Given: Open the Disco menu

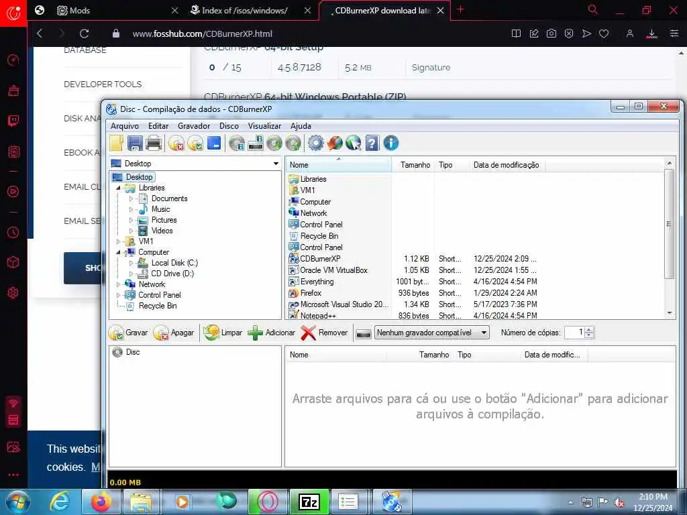Looking at the screenshot, I should (229, 126).
